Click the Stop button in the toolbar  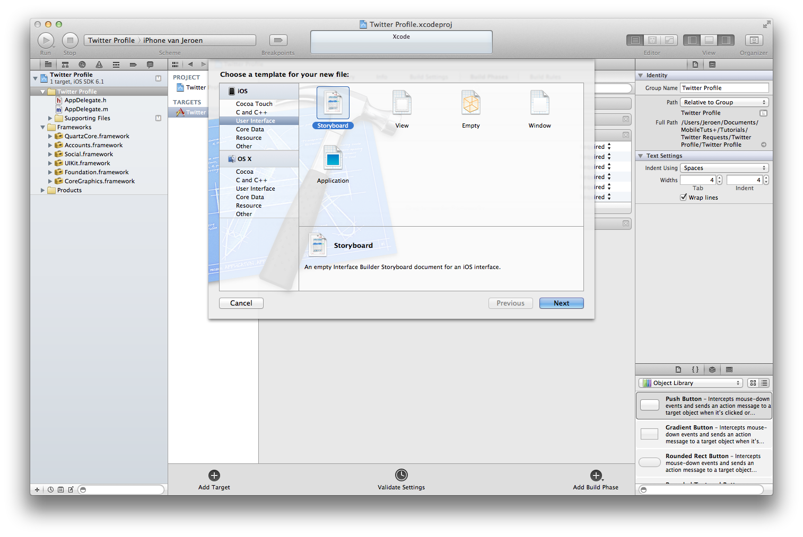(x=70, y=40)
